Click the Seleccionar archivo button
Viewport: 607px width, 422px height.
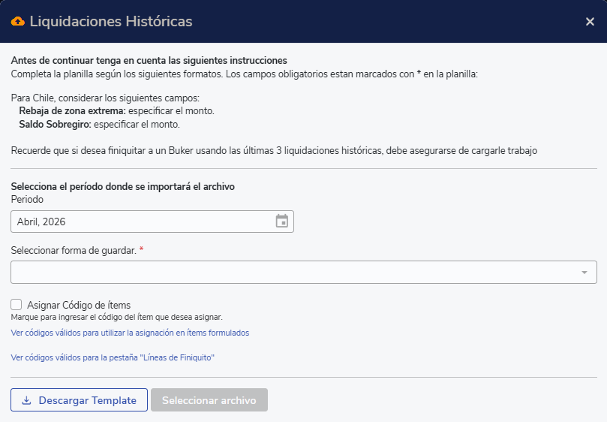[209, 400]
